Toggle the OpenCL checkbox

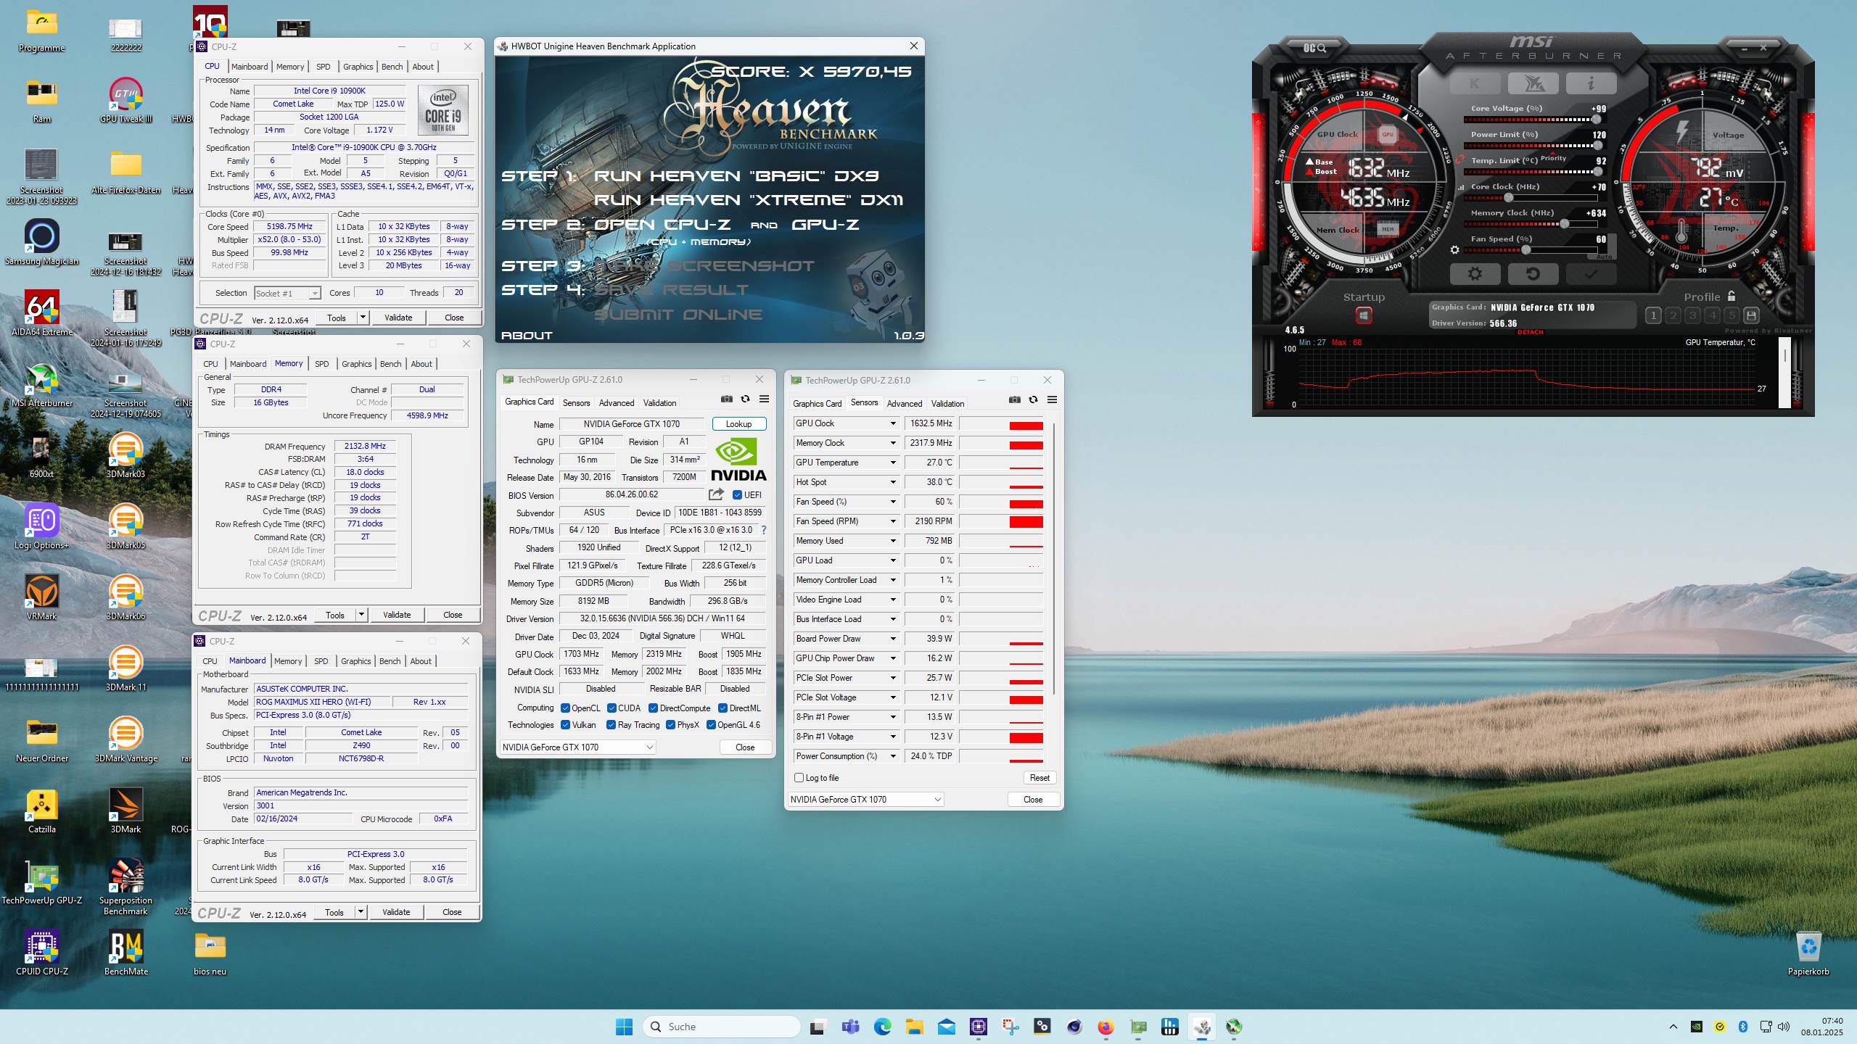point(565,708)
